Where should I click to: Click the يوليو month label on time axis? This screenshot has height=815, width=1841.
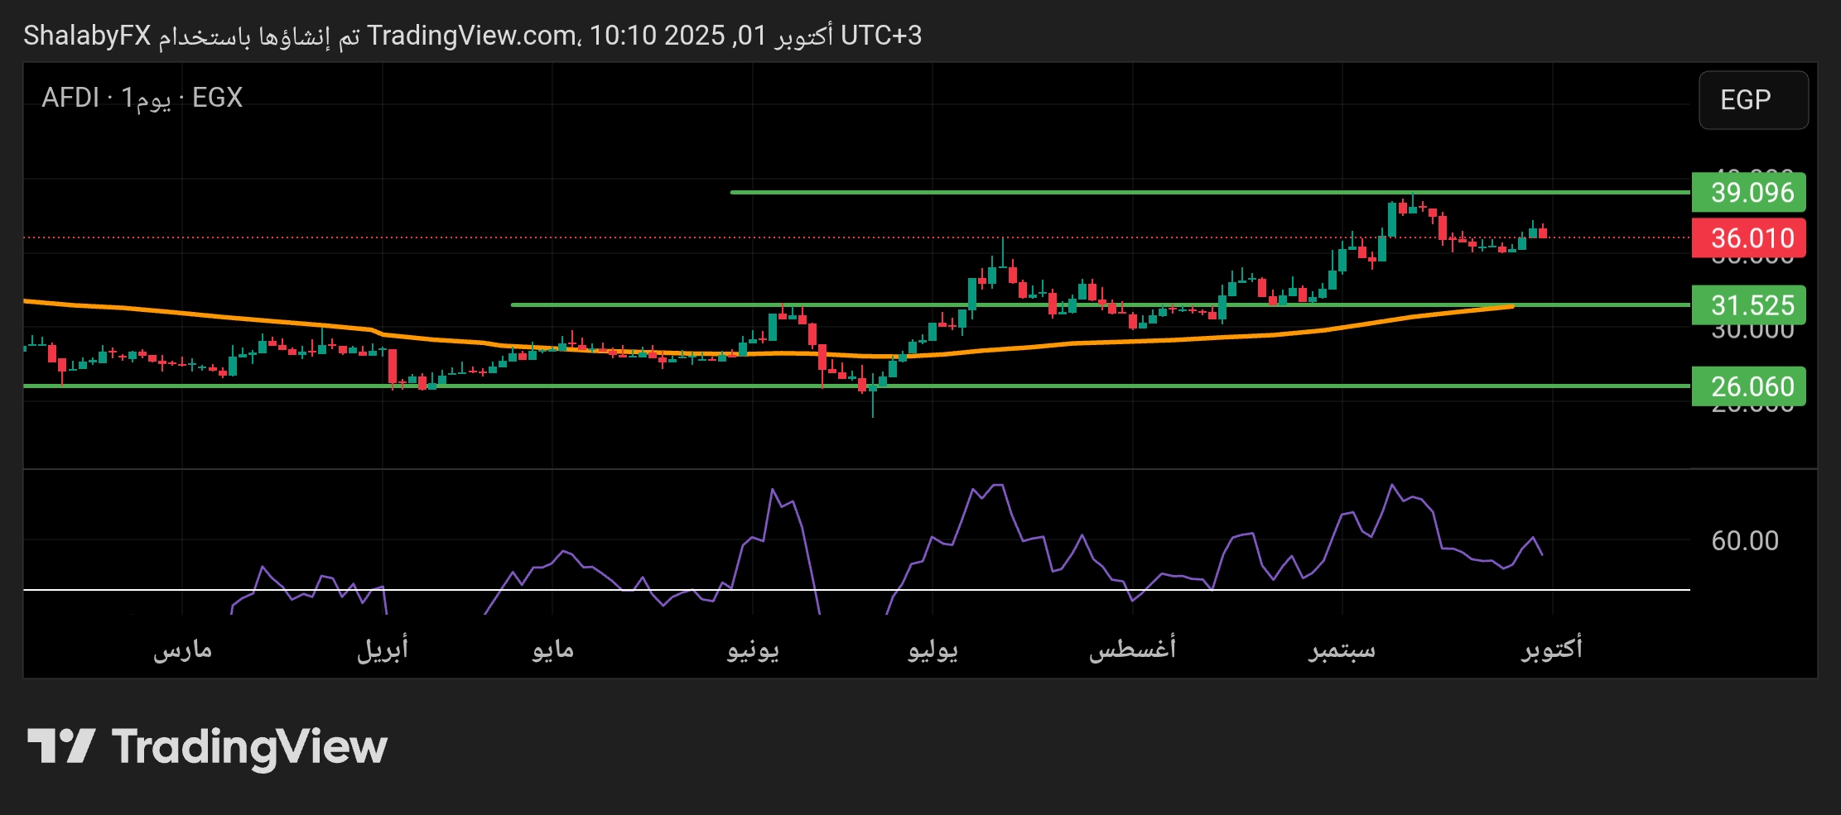[x=933, y=650]
